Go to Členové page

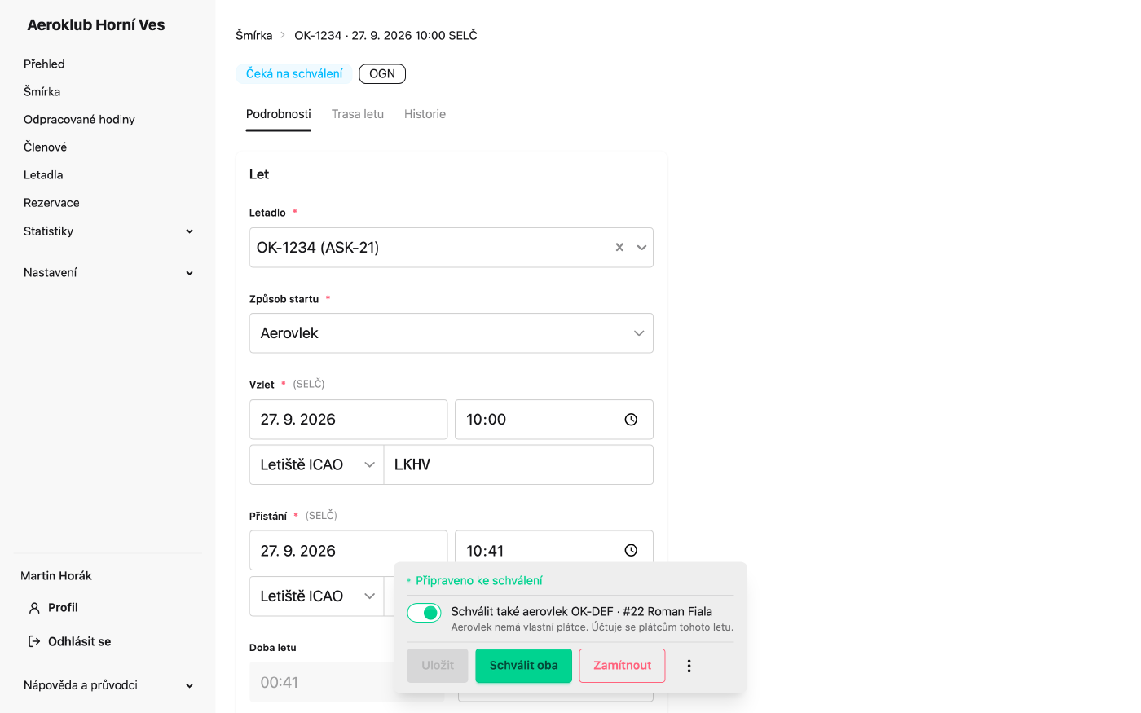tap(45, 147)
